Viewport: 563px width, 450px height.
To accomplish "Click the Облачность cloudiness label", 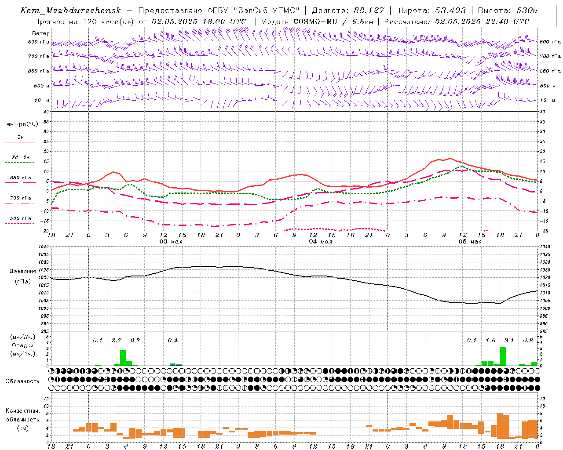I will click(x=22, y=381).
